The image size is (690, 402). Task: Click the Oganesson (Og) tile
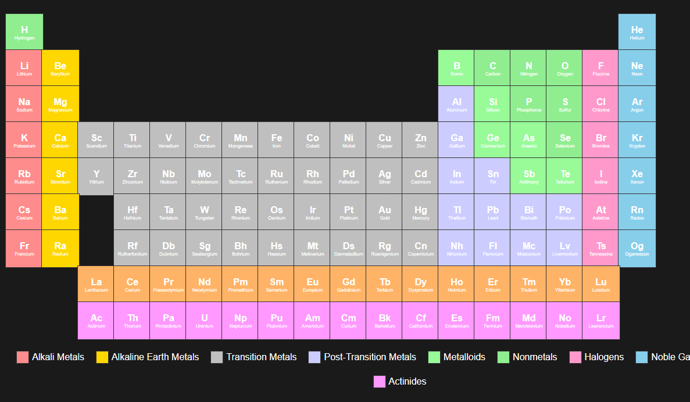pos(637,249)
